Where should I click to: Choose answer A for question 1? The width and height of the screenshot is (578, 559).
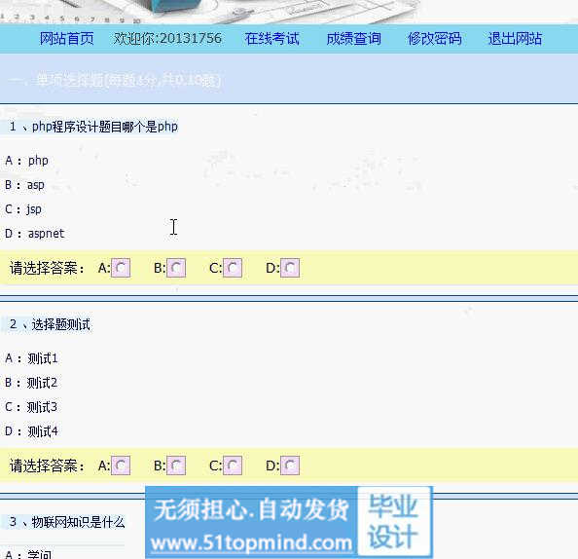(121, 268)
